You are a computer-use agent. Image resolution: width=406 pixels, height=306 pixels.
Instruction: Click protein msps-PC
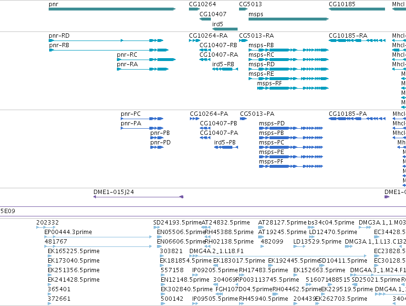pyautogui.click(x=291, y=147)
